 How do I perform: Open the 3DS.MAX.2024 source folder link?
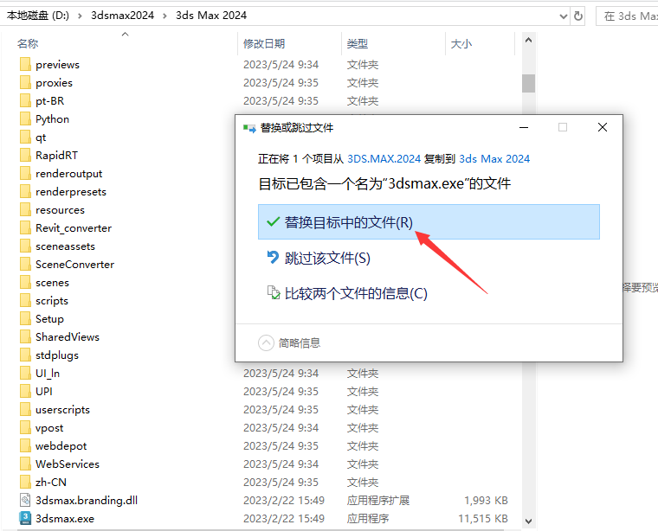pos(384,159)
